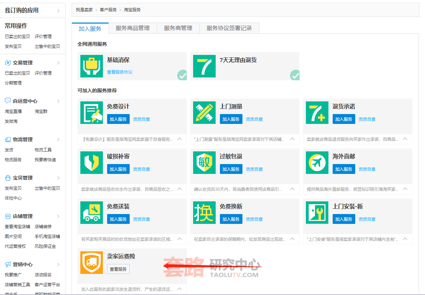425x295 pixels.
Task: Click the 破损补寄 shield icon
Action: click(x=92, y=163)
